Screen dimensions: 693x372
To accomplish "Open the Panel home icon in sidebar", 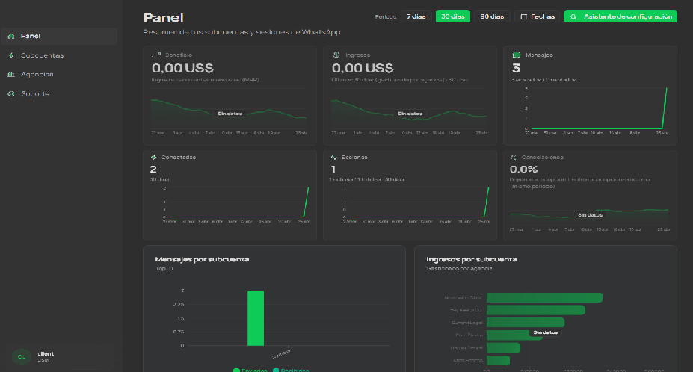I will [x=11, y=36].
